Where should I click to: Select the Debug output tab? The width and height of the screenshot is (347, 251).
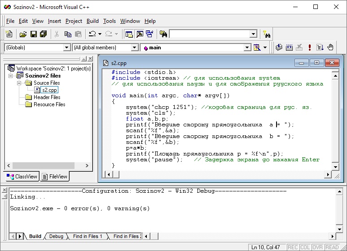click(56, 236)
